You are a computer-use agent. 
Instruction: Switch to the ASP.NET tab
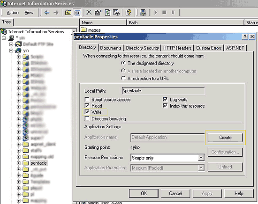coord(235,48)
